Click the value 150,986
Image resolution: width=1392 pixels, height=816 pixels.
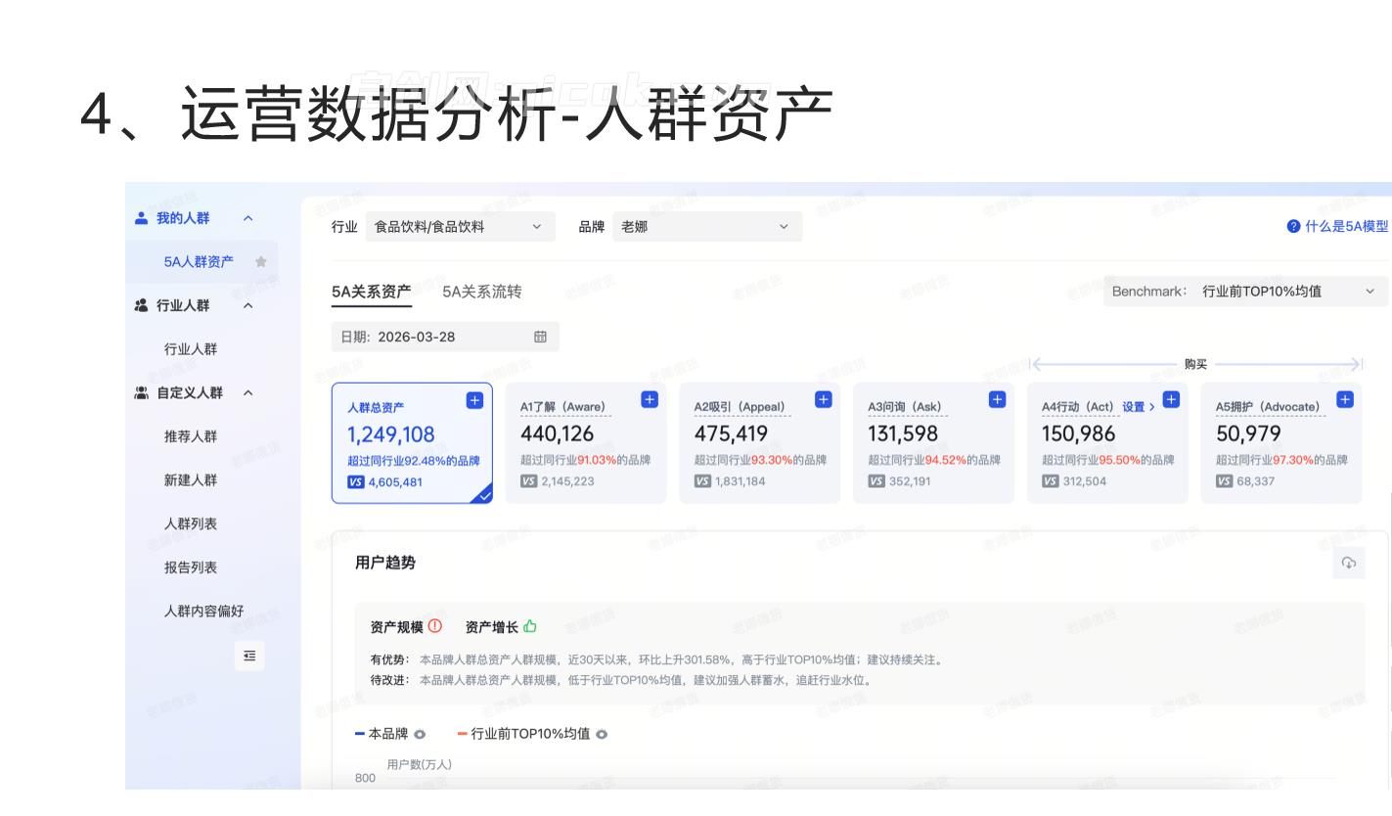click(1078, 433)
